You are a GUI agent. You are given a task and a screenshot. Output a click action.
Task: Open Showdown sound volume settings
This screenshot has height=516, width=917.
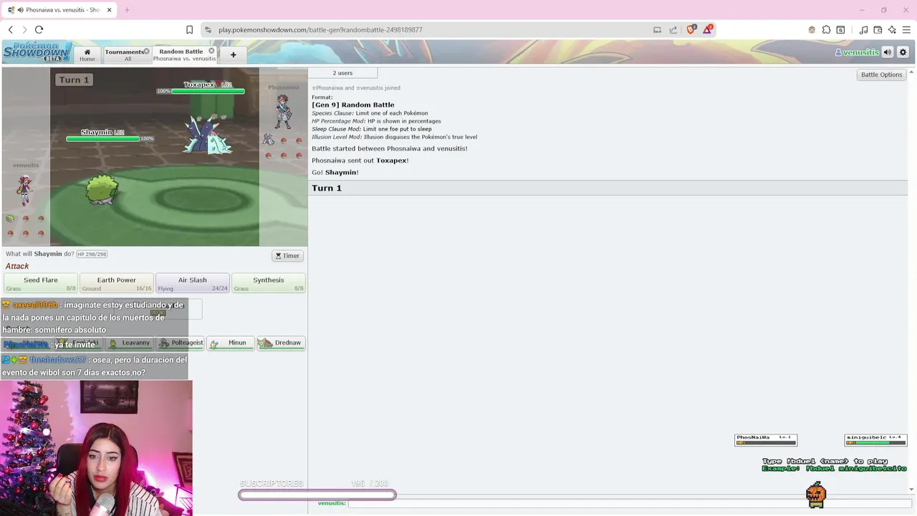pos(888,52)
